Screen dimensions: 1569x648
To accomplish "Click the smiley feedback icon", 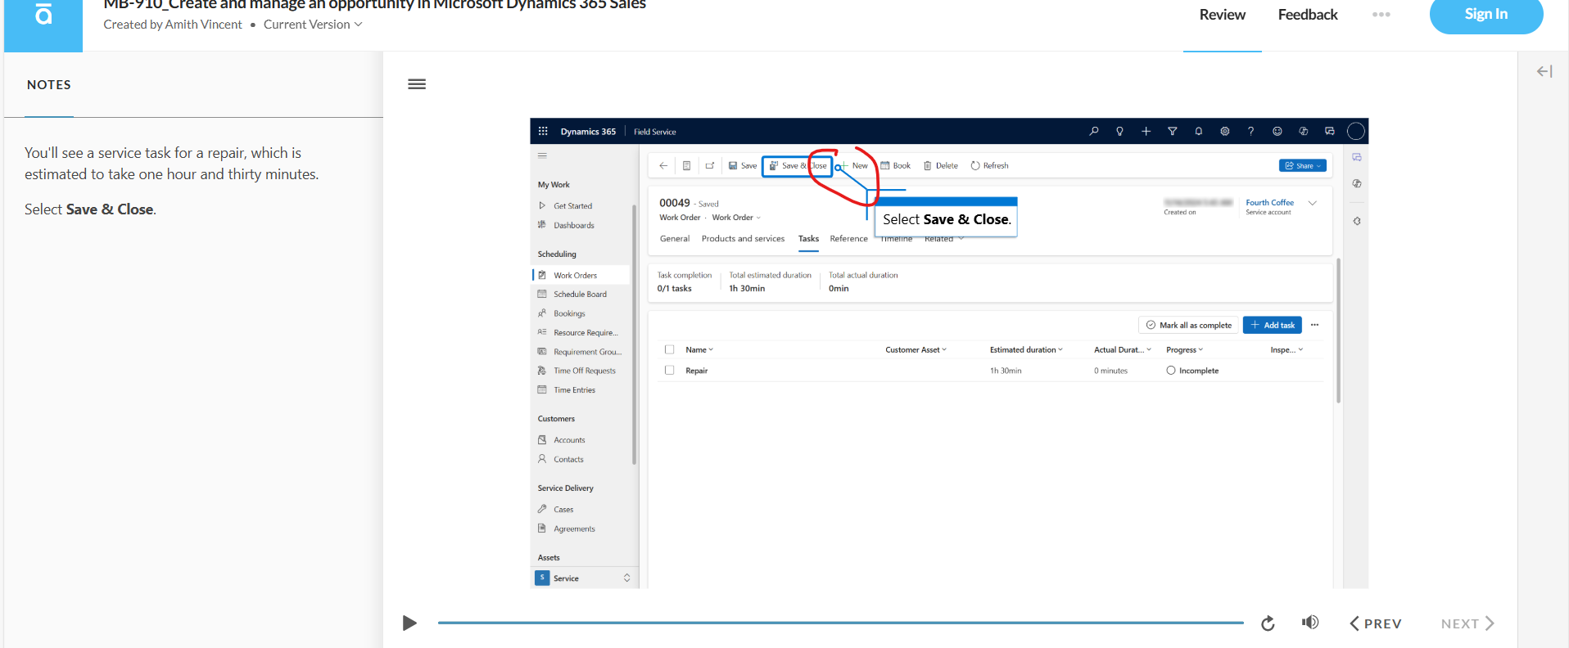I will pyautogui.click(x=1277, y=131).
